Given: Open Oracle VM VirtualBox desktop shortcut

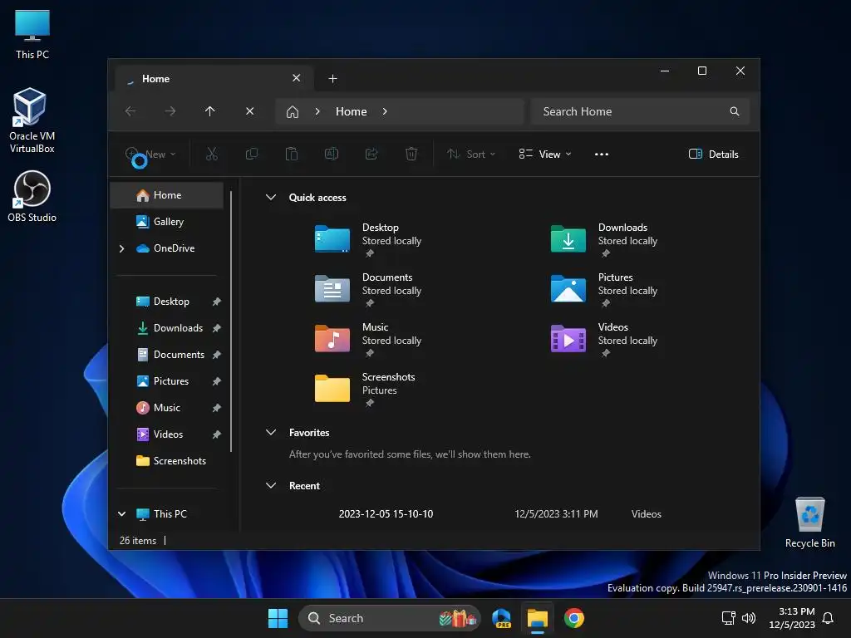Looking at the screenshot, I should (32, 120).
